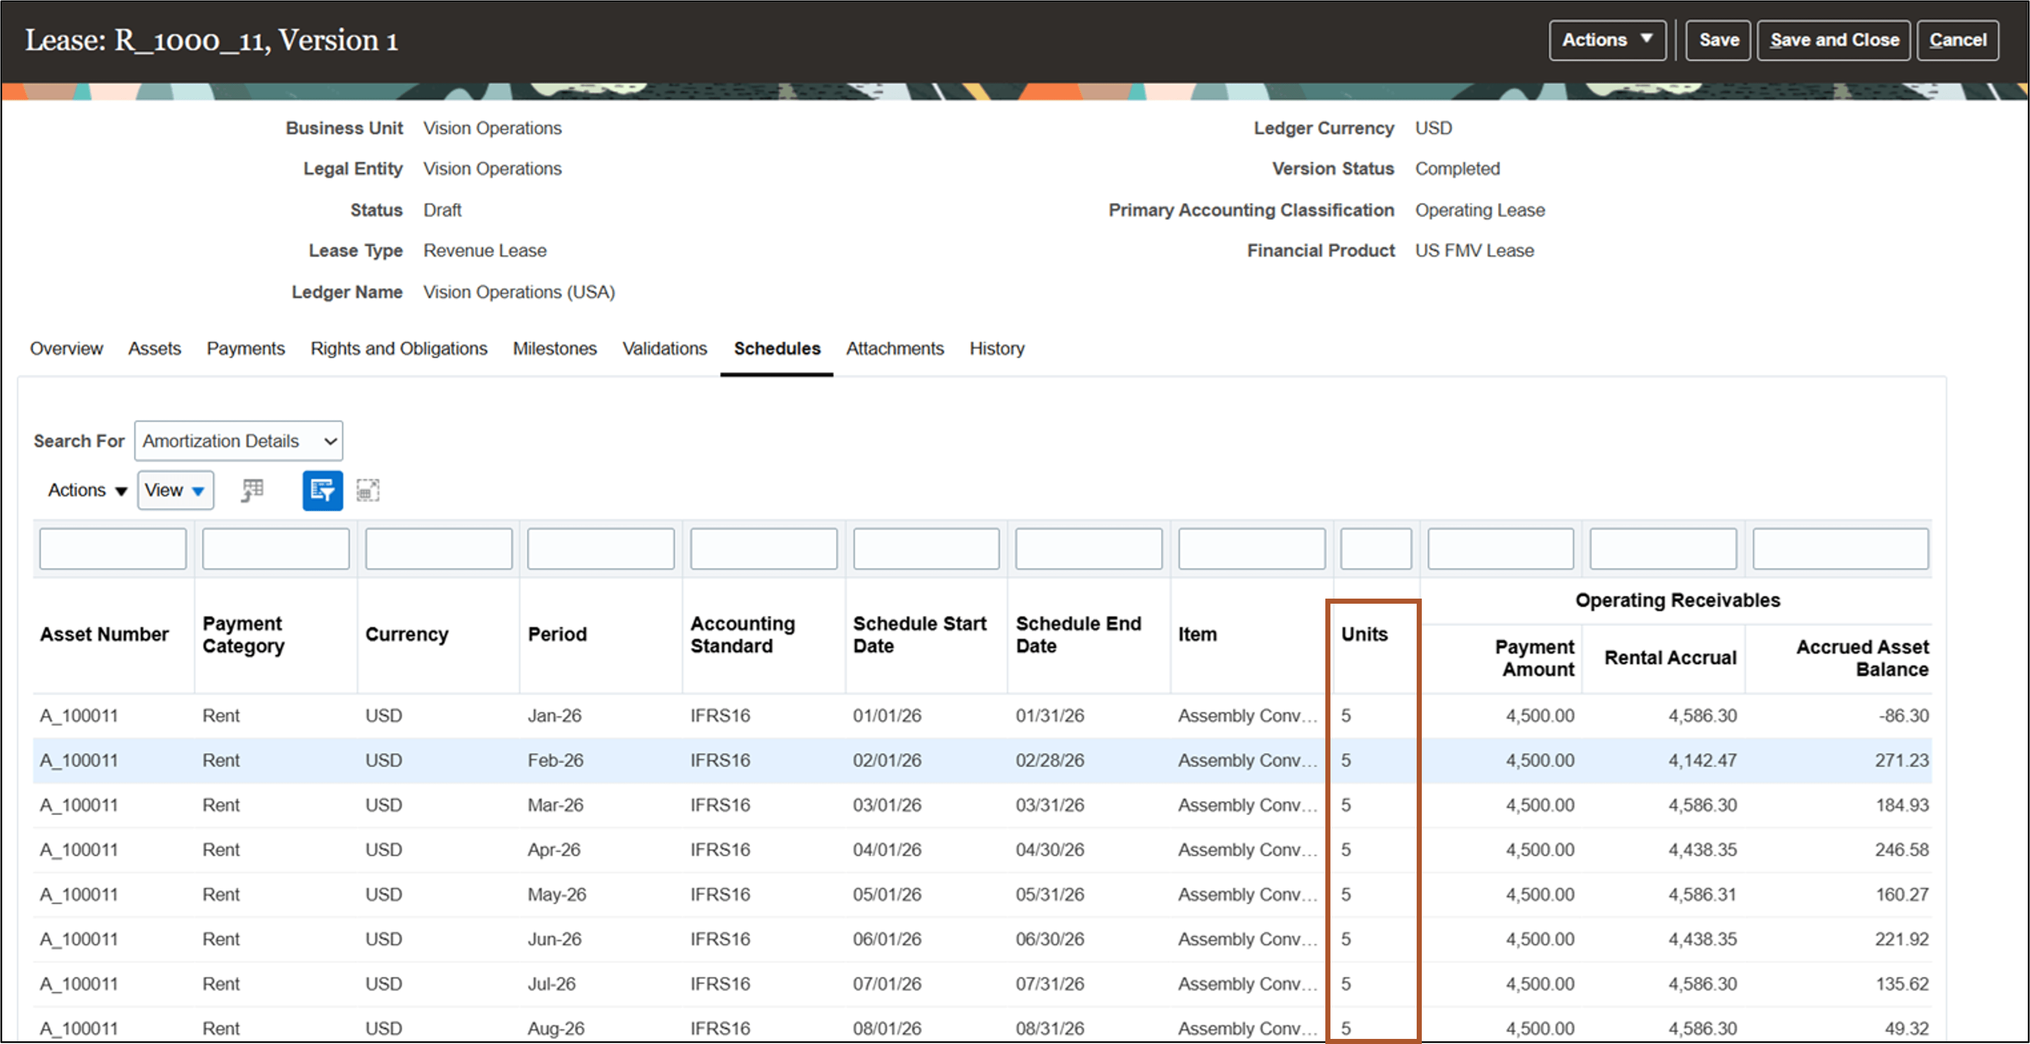Open the table Actions menu
The height and width of the screenshot is (1044, 2030).
point(87,490)
